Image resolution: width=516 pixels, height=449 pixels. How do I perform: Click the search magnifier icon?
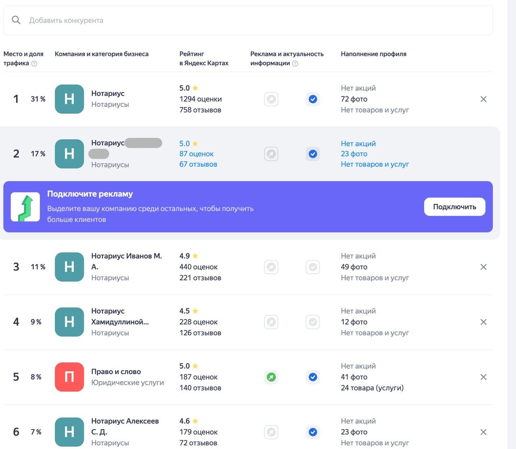point(16,20)
